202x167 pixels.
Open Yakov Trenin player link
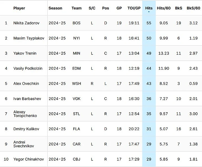[25, 53]
